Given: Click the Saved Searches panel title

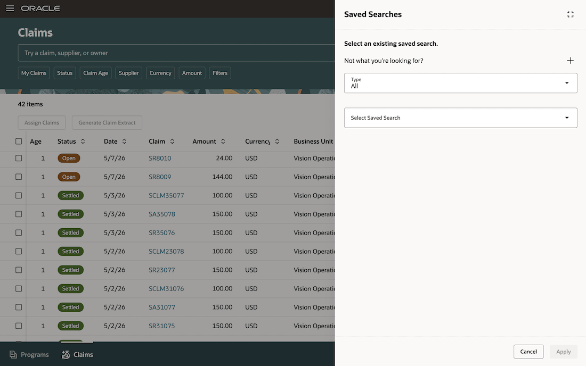Looking at the screenshot, I should pos(373,14).
